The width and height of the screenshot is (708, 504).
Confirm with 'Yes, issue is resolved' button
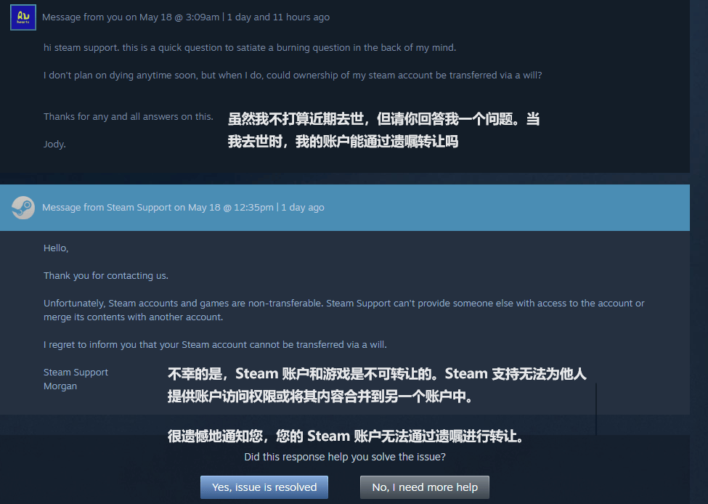coord(264,487)
